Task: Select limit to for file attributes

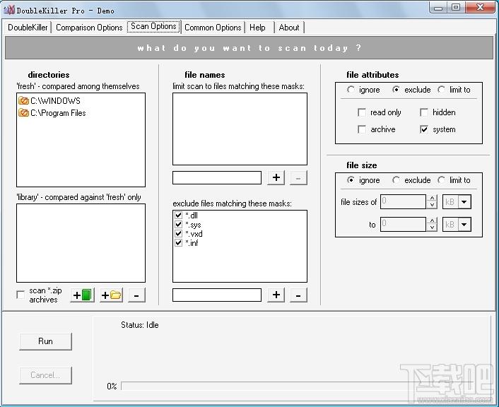Action: 441,90
